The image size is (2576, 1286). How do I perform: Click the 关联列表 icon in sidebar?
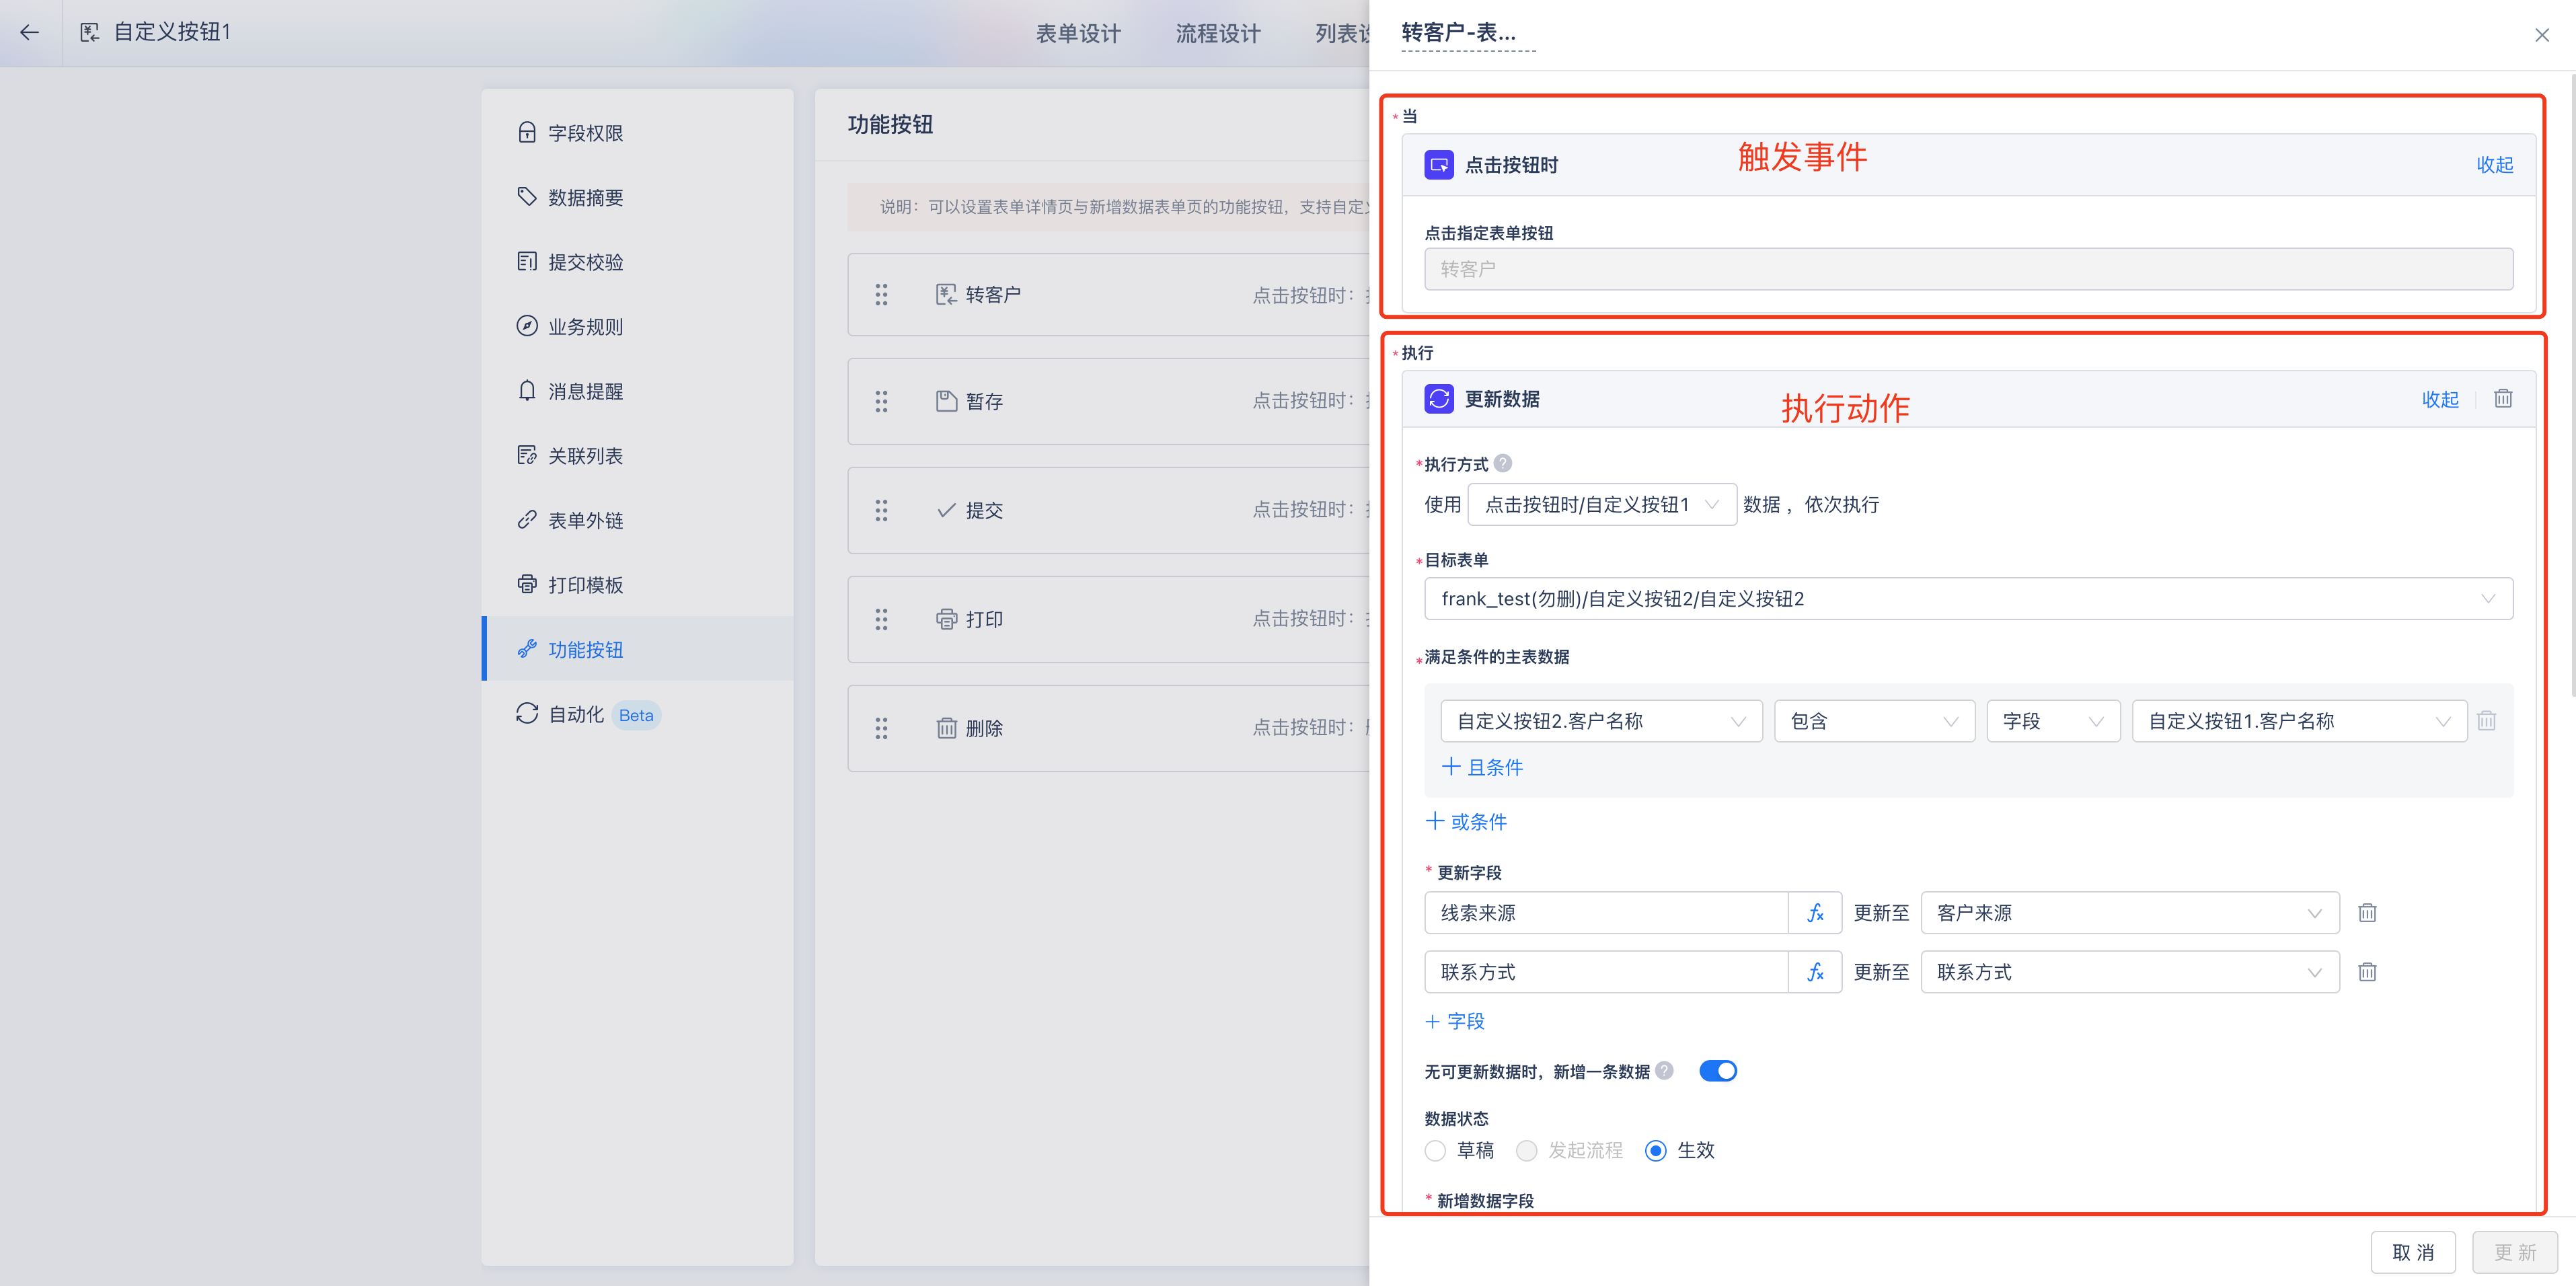[x=527, y=455]
